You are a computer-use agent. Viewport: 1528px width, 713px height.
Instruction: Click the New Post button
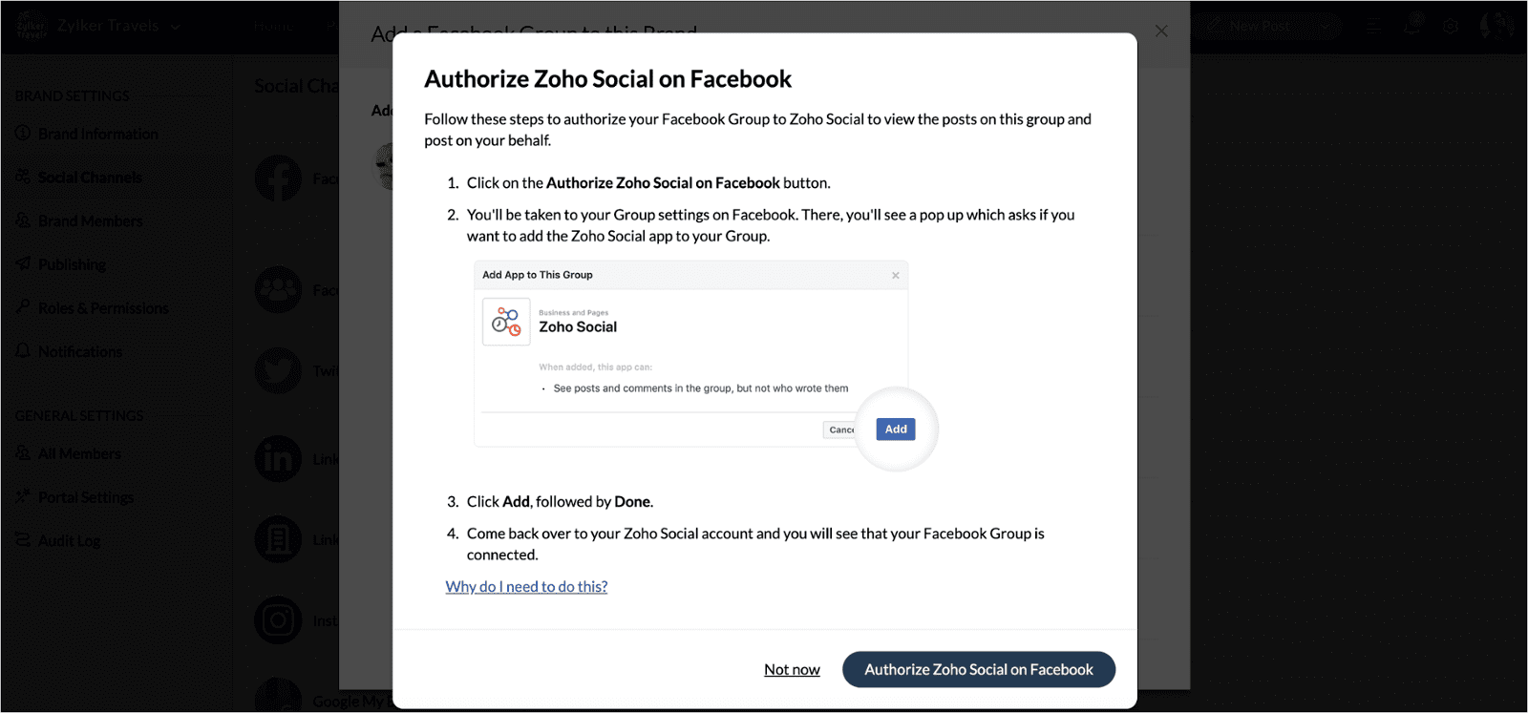[1261, 27]
